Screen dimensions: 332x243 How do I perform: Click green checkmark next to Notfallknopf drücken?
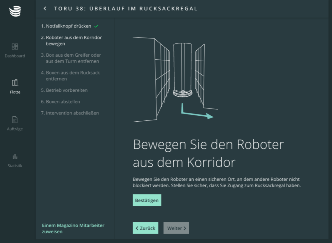click(96, 26)
